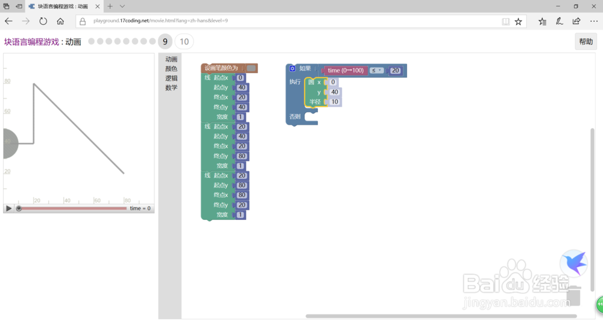603x323 pixels.
Task: Click the site lock icon
Action: click(83, 21)
